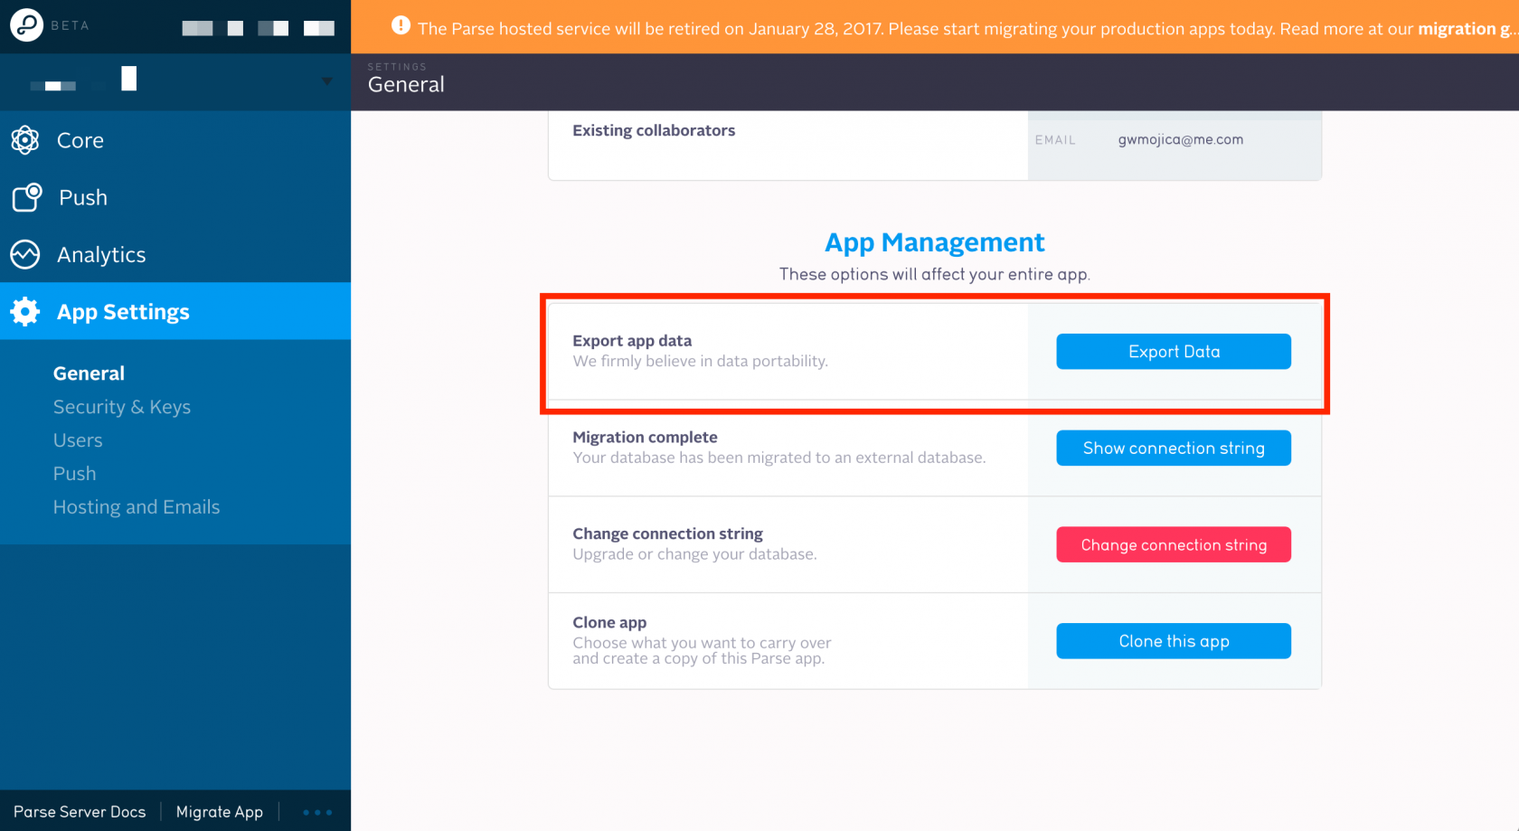
Task: Click the General page header title
Action: pyautogui.click(x=406, y=85)
